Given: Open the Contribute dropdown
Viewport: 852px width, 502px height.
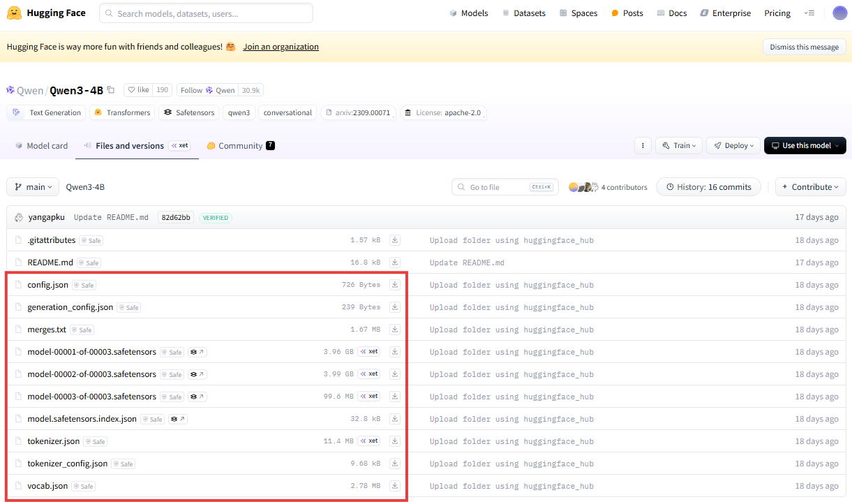Looking at the screenshot, I should tap(811, 187).
